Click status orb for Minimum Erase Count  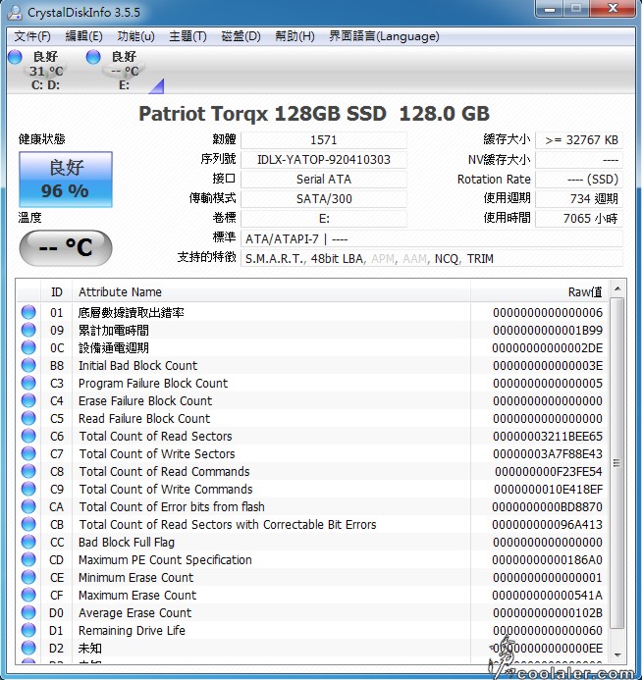(28, 577)
